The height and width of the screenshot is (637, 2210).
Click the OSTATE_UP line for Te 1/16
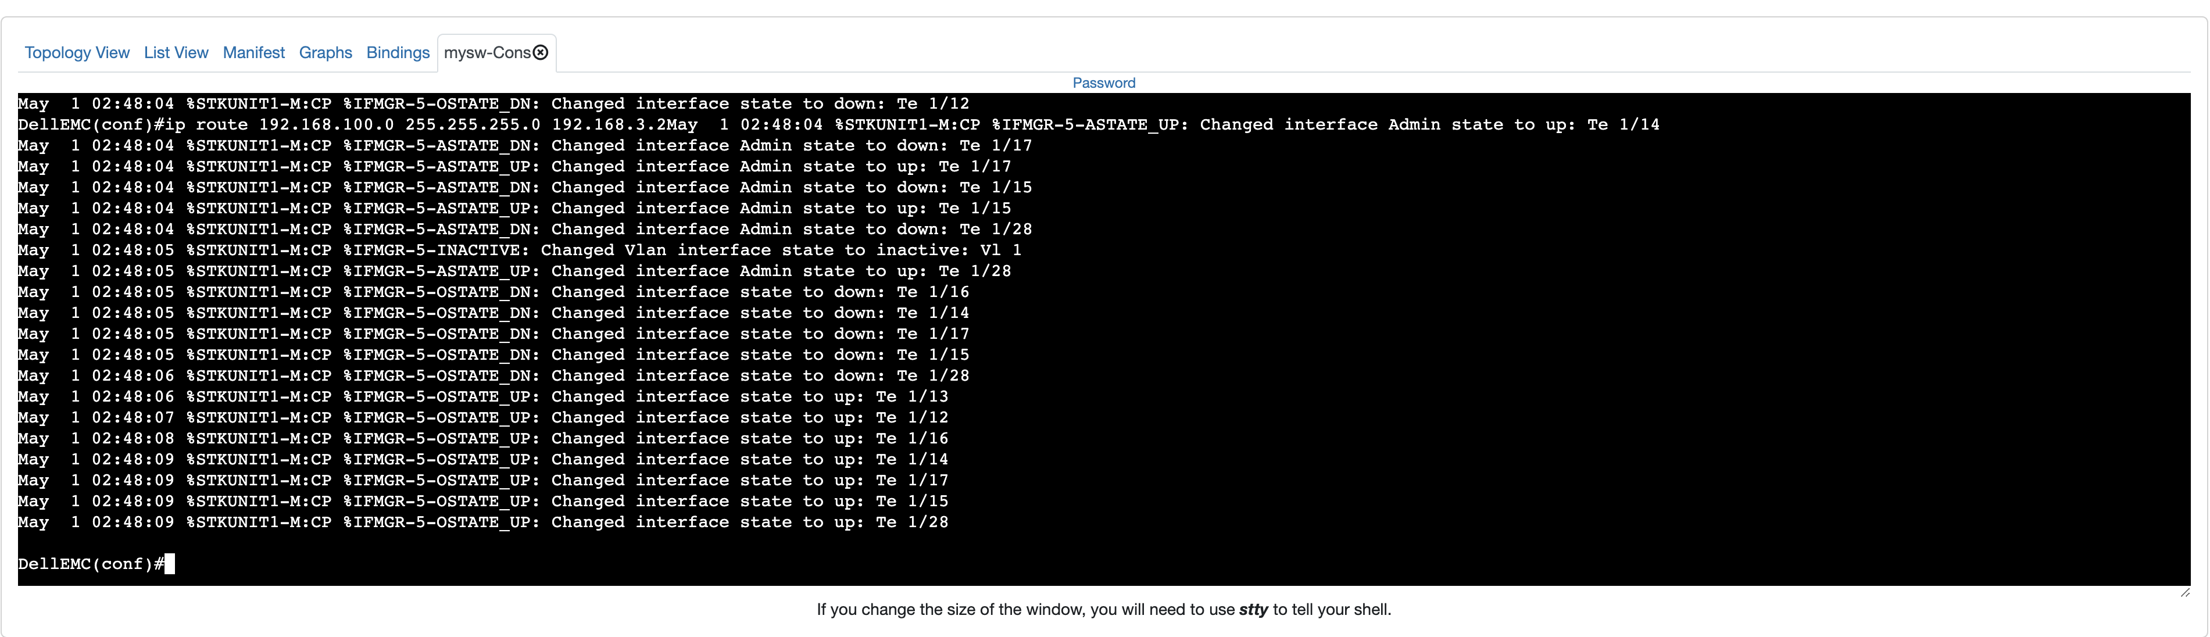click(483, 439)
